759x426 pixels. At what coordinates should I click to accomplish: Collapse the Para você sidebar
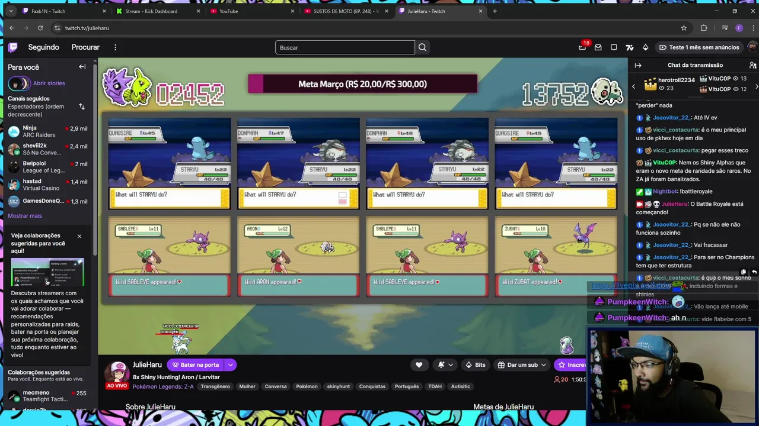tap(82, 67)
